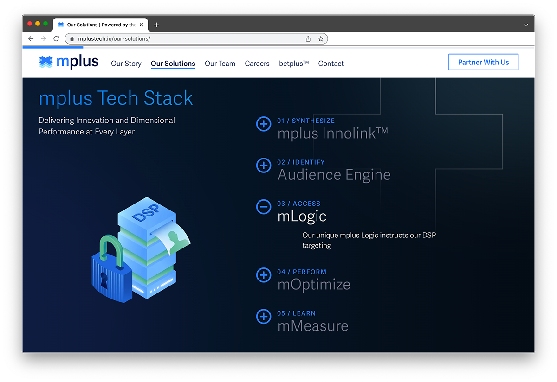This screenshot has height=382, width=557.
Task: Click the padlock site info icon
Action: coord(71,39)
